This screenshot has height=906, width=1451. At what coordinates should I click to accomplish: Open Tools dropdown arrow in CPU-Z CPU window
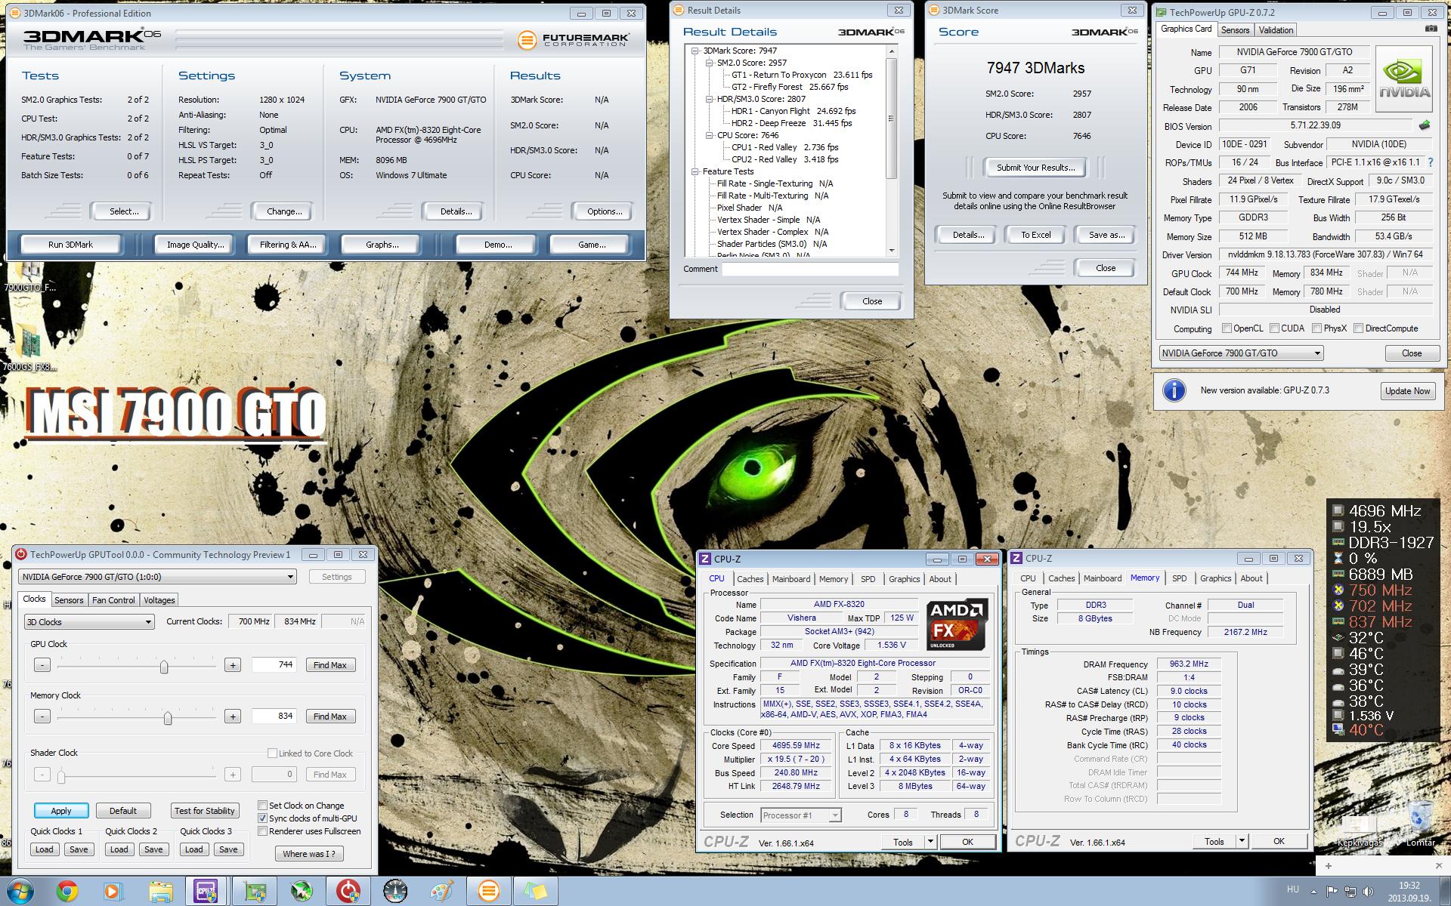click(x=930, y=841)
